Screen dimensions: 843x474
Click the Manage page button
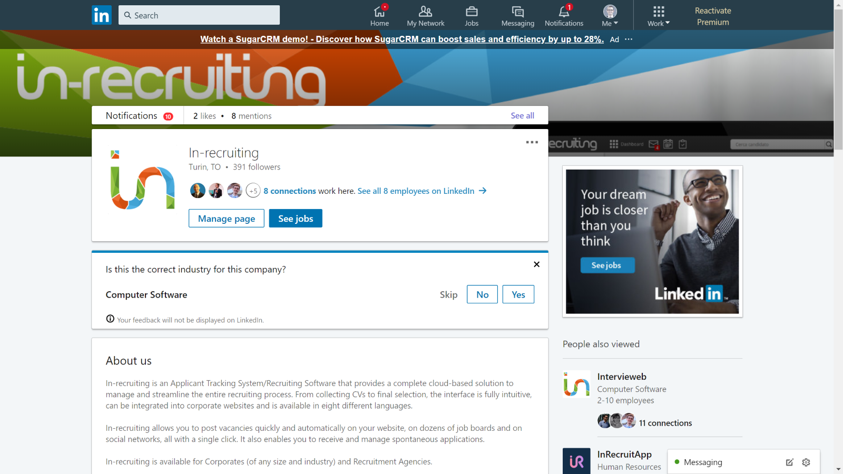227,219
